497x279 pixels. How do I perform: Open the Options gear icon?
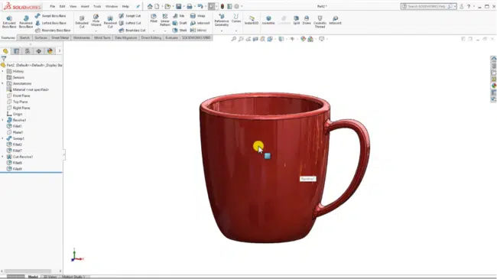[x=236, y=6]
